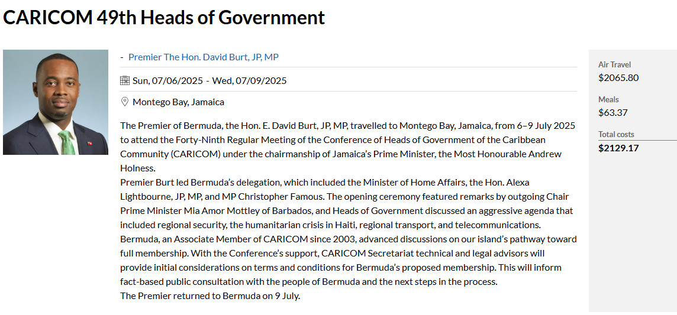Viewport: 677px width, 315px height.
Task: Click the CARICOM 49th Heads of Government heading
Action: tap(164, 17)
